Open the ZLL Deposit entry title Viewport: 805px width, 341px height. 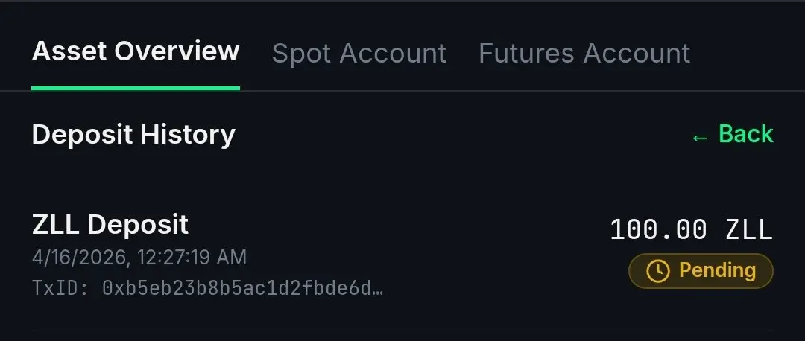[x=110, y=224]
